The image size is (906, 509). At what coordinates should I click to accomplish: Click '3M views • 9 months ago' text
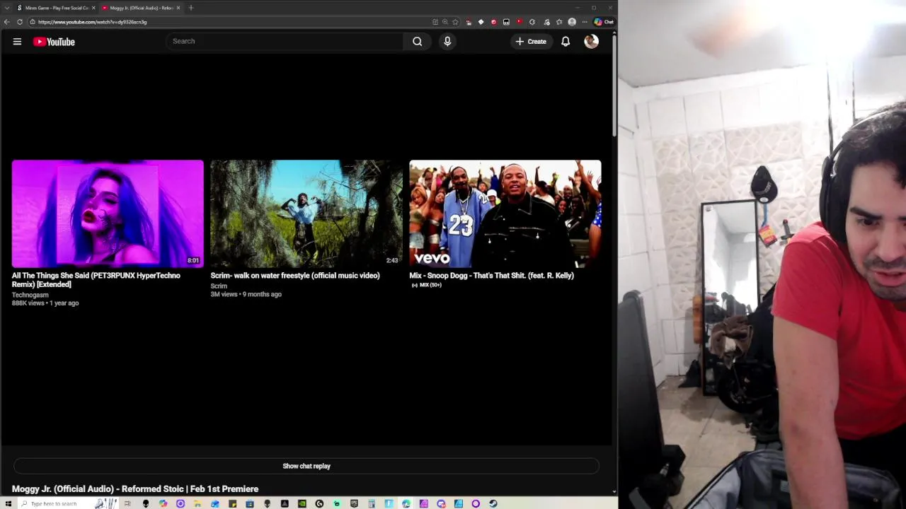246,295
